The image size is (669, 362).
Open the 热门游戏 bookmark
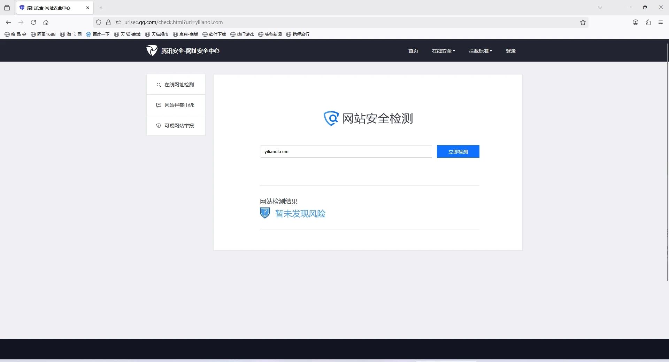coord(242,34)
